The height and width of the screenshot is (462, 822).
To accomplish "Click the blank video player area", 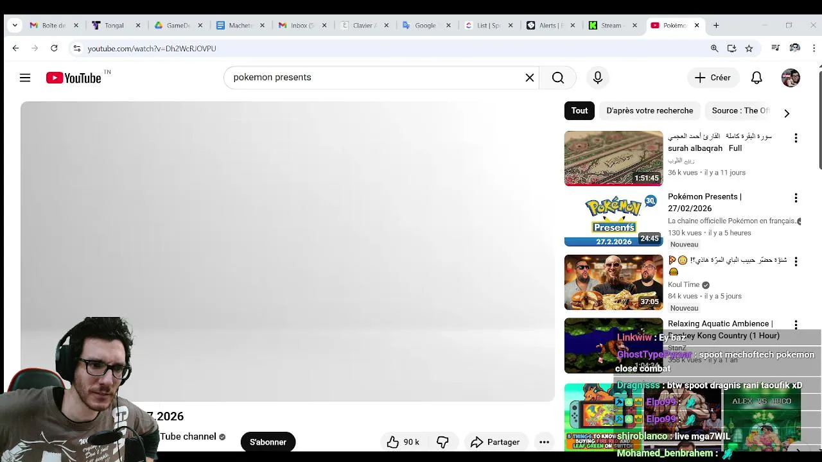I will coord(288,252).
